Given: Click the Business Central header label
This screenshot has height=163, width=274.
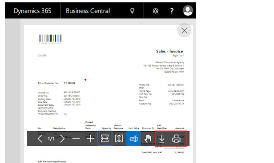Looking at the screenshot, I should (88, 11).
